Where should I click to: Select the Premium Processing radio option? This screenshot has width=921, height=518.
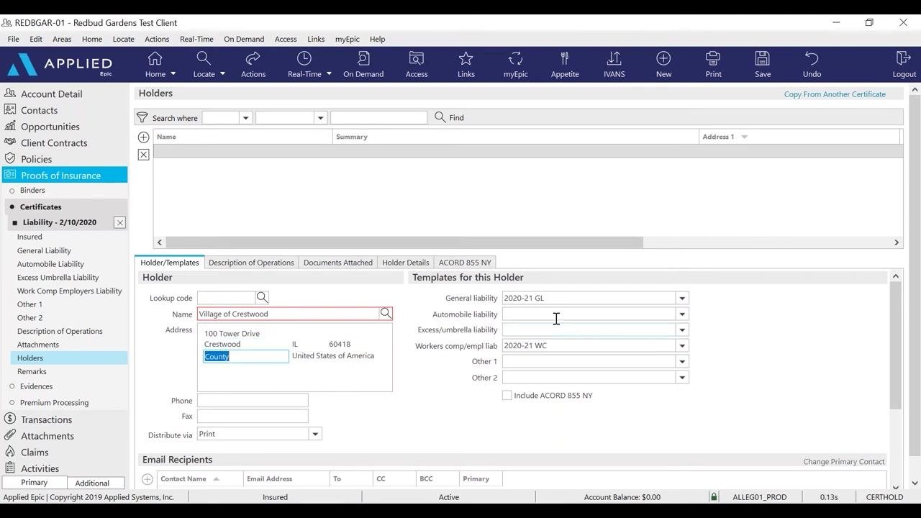(x=12, y=403)
